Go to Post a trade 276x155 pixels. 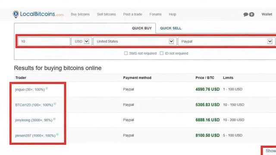pyautogui.click(x=132, y=14)
